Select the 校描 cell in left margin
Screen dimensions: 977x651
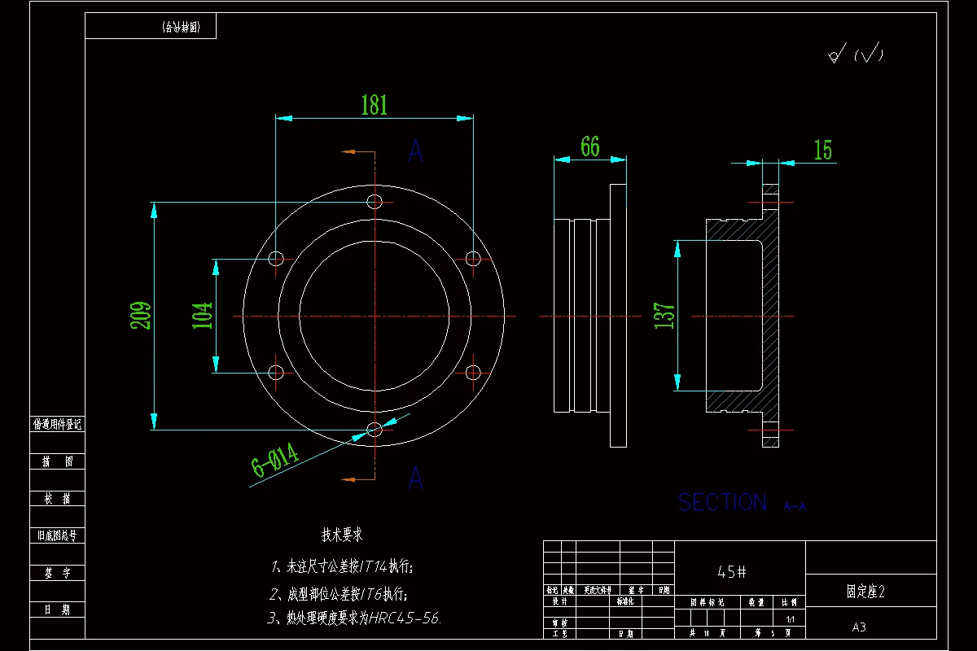click(57, 499)
